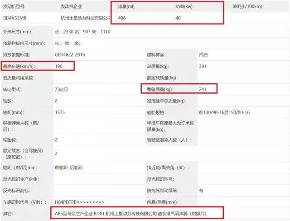Click the 燃料种类 label
Image resolution: width=290 pixels, height=221 pixels.
[156, 55]
